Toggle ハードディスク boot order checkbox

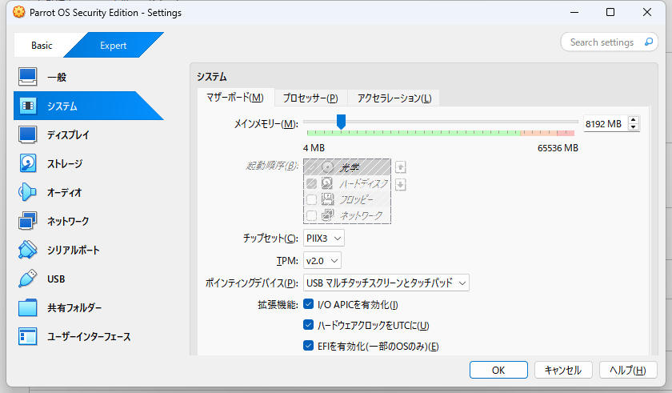pyautogui.click(x=311, y=184)
